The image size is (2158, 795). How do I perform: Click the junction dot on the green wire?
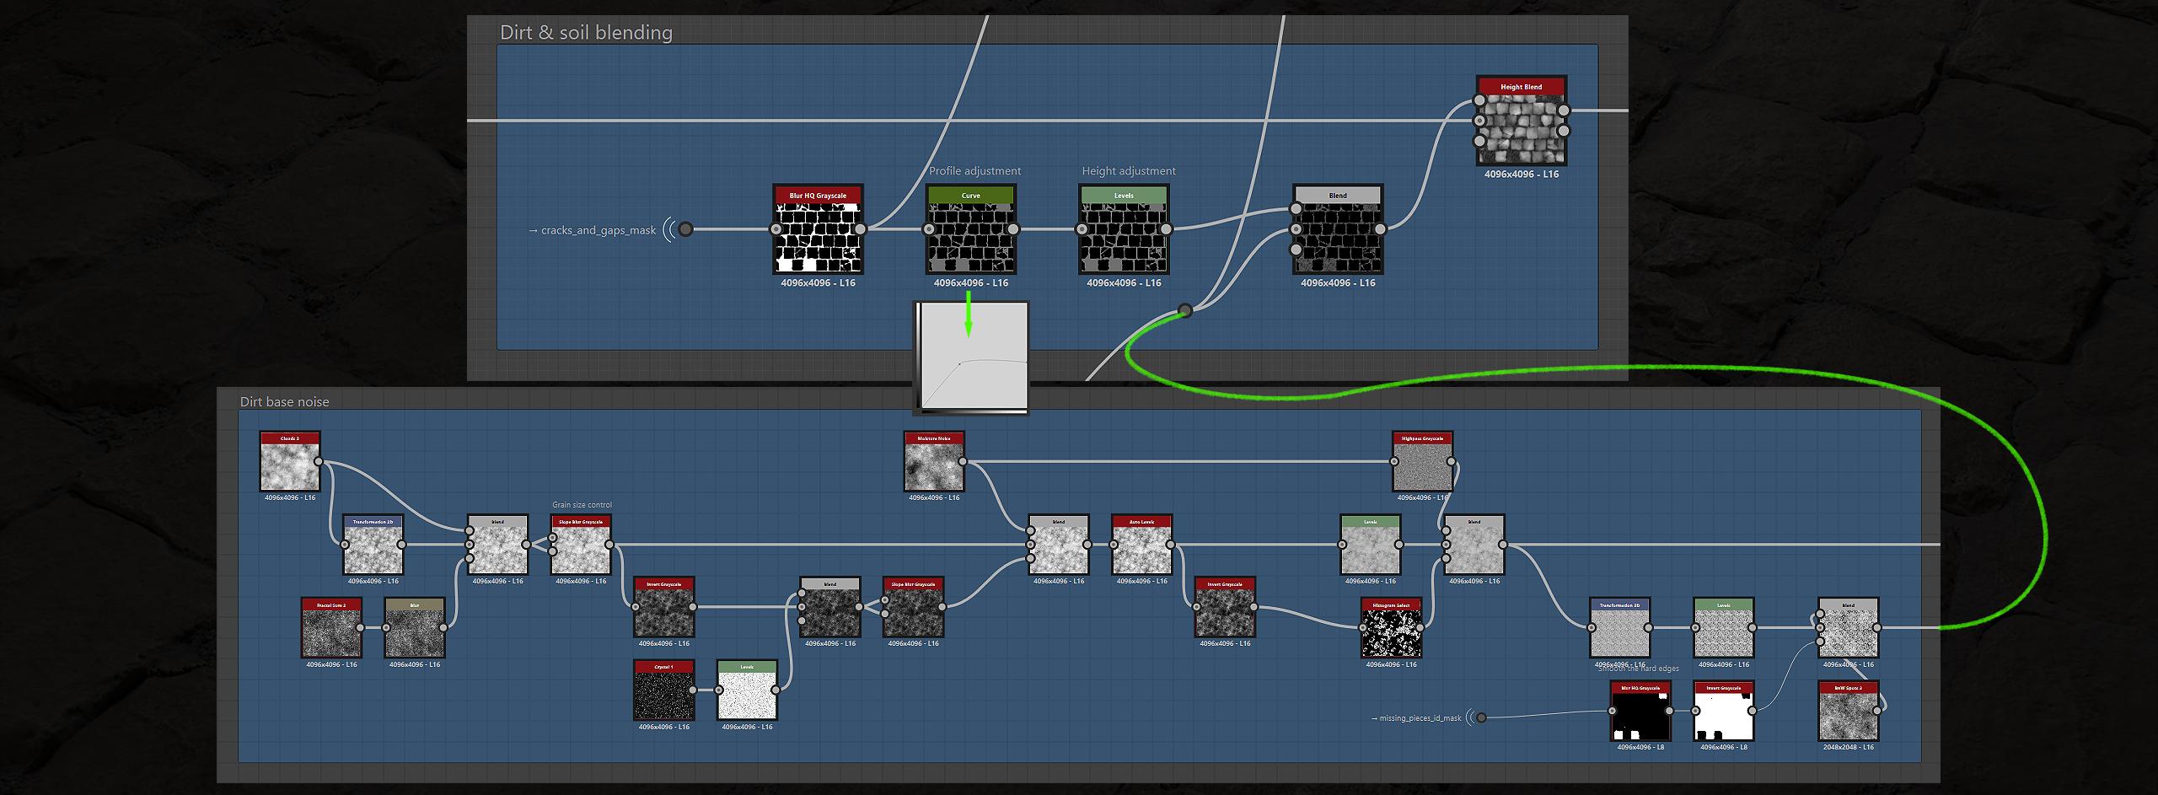(x=1185, y=310)
